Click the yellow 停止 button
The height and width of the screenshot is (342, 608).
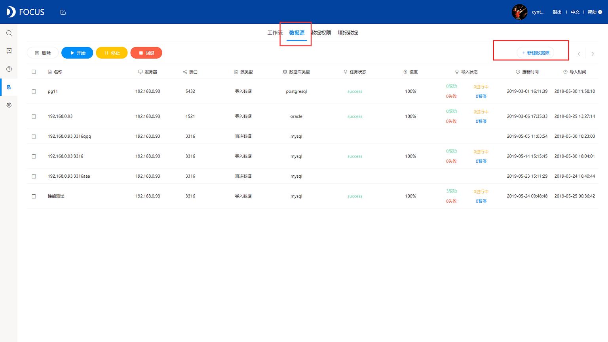pos(112,53)
